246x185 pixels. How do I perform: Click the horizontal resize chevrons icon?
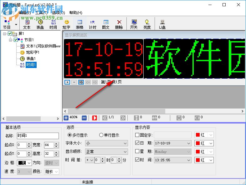(197, 118)
